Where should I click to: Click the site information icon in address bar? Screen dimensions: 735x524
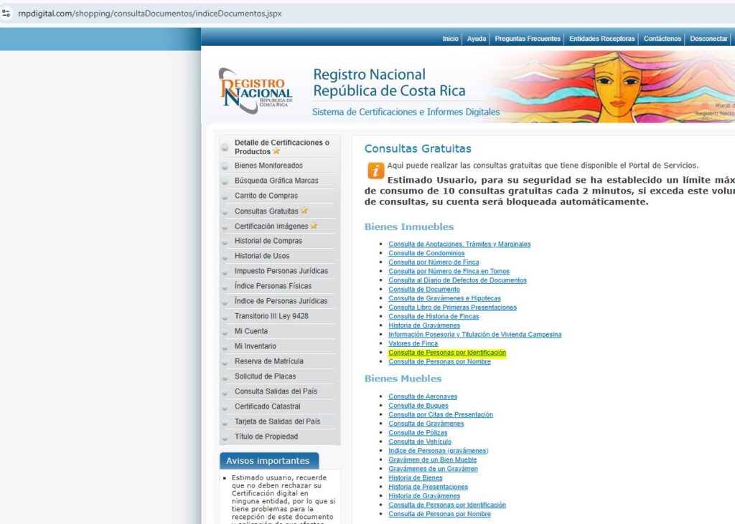point(6,14)
